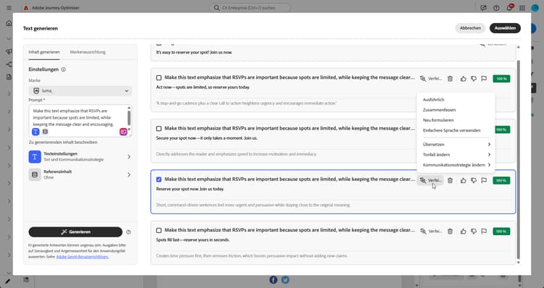
Task: Open the hamburger menu in top bar
Action: pos(9,8)
